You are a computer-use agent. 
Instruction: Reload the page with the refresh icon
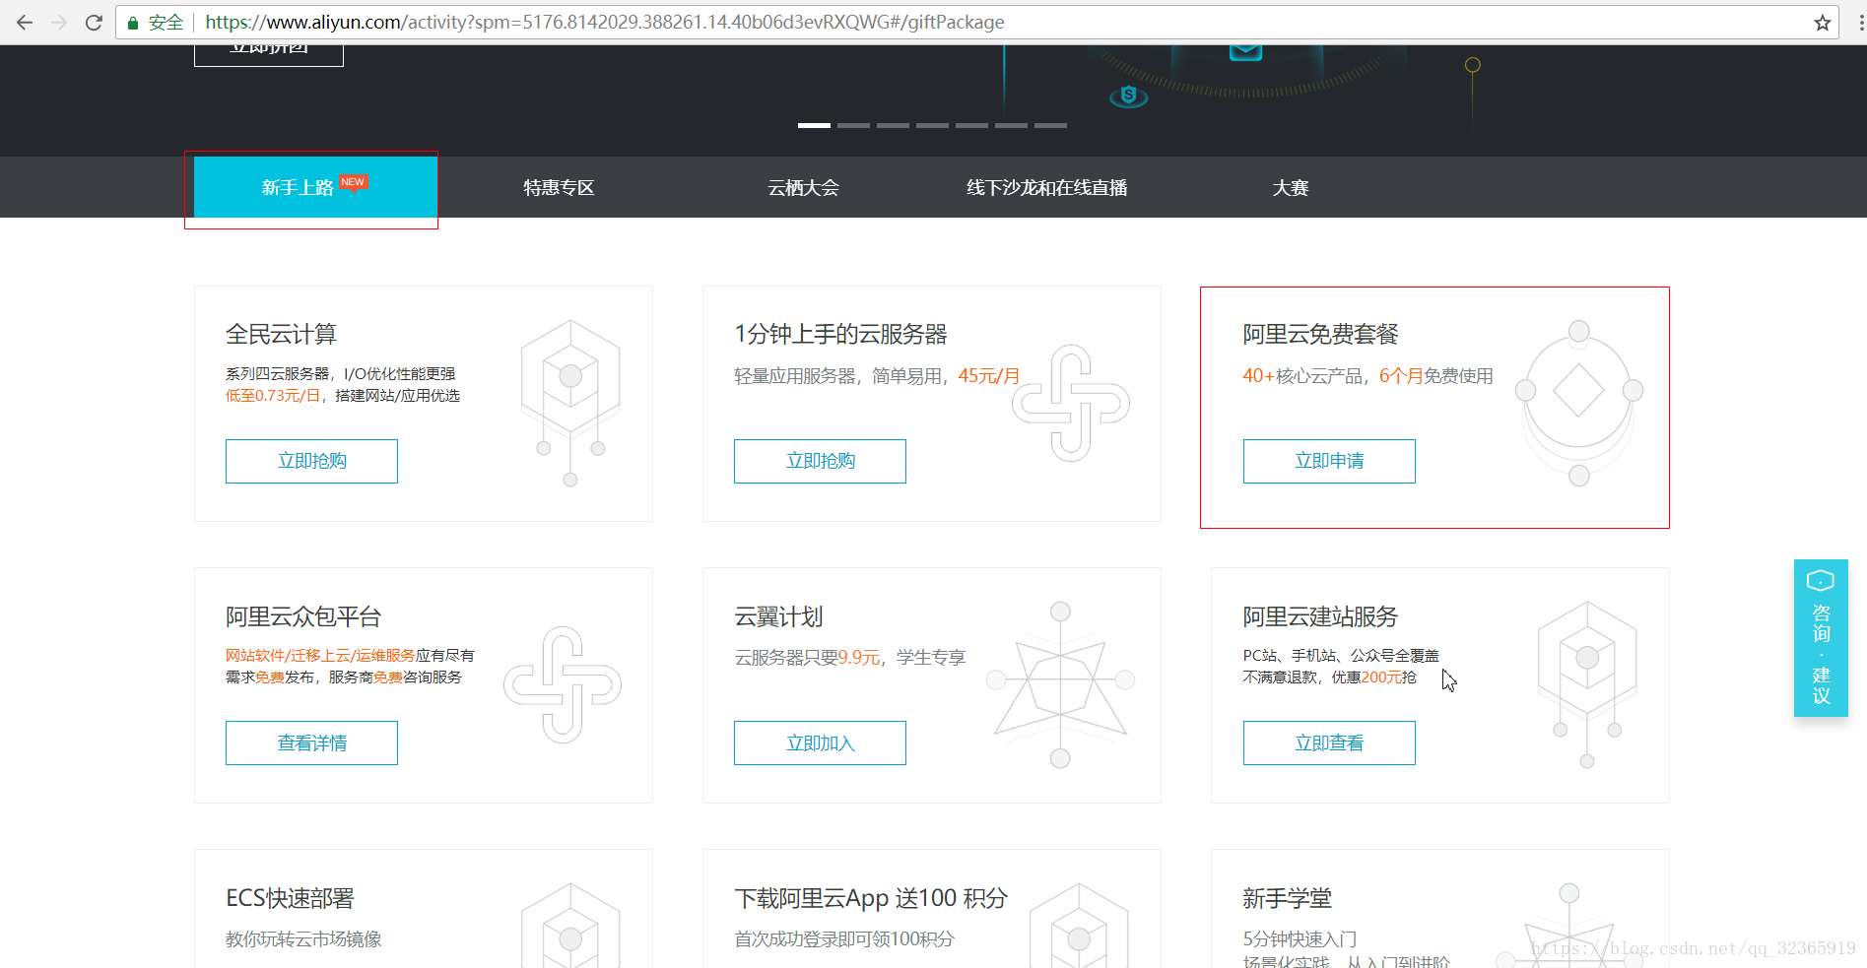[94, 22]
